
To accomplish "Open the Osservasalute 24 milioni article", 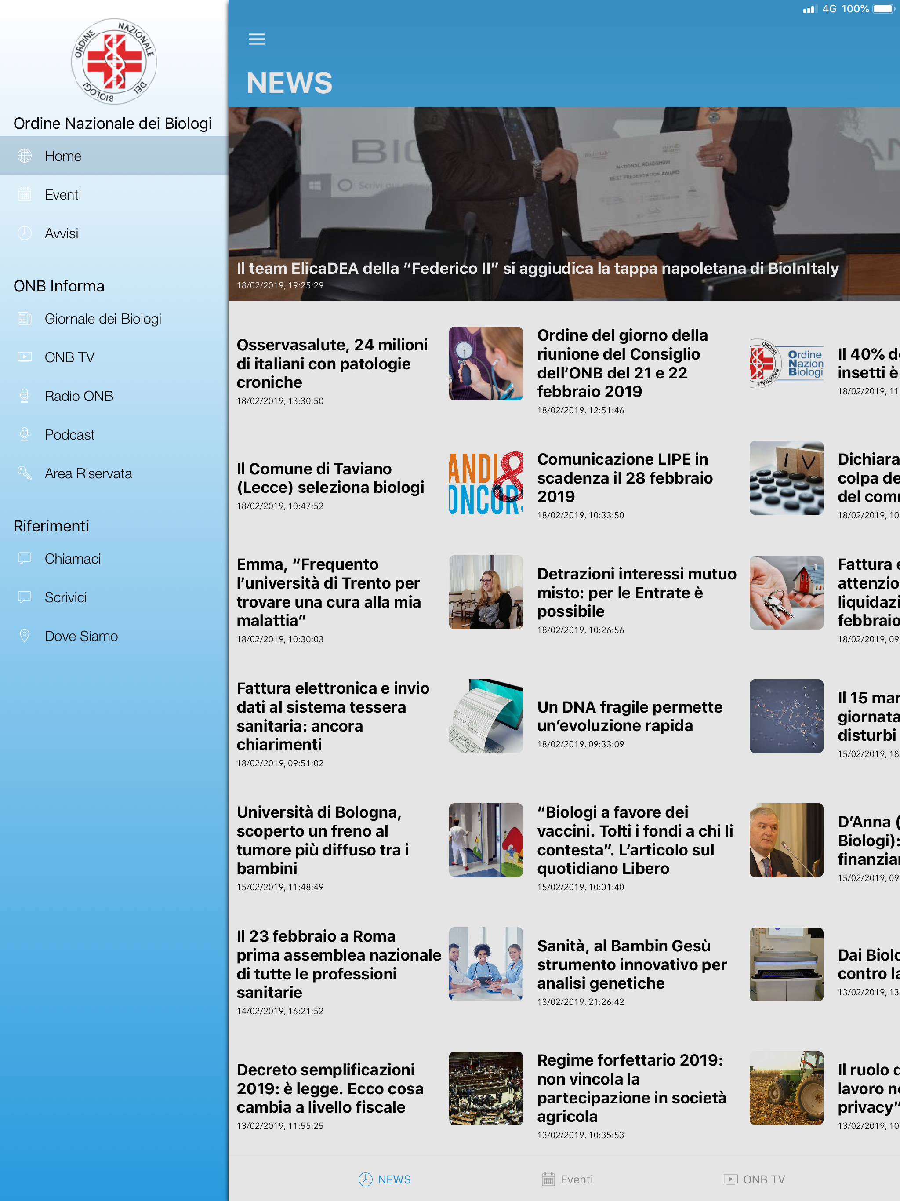I will [332, 364].
